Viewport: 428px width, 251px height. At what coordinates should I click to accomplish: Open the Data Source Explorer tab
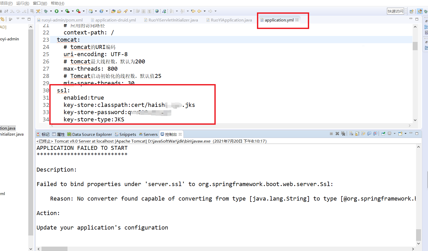90,134
